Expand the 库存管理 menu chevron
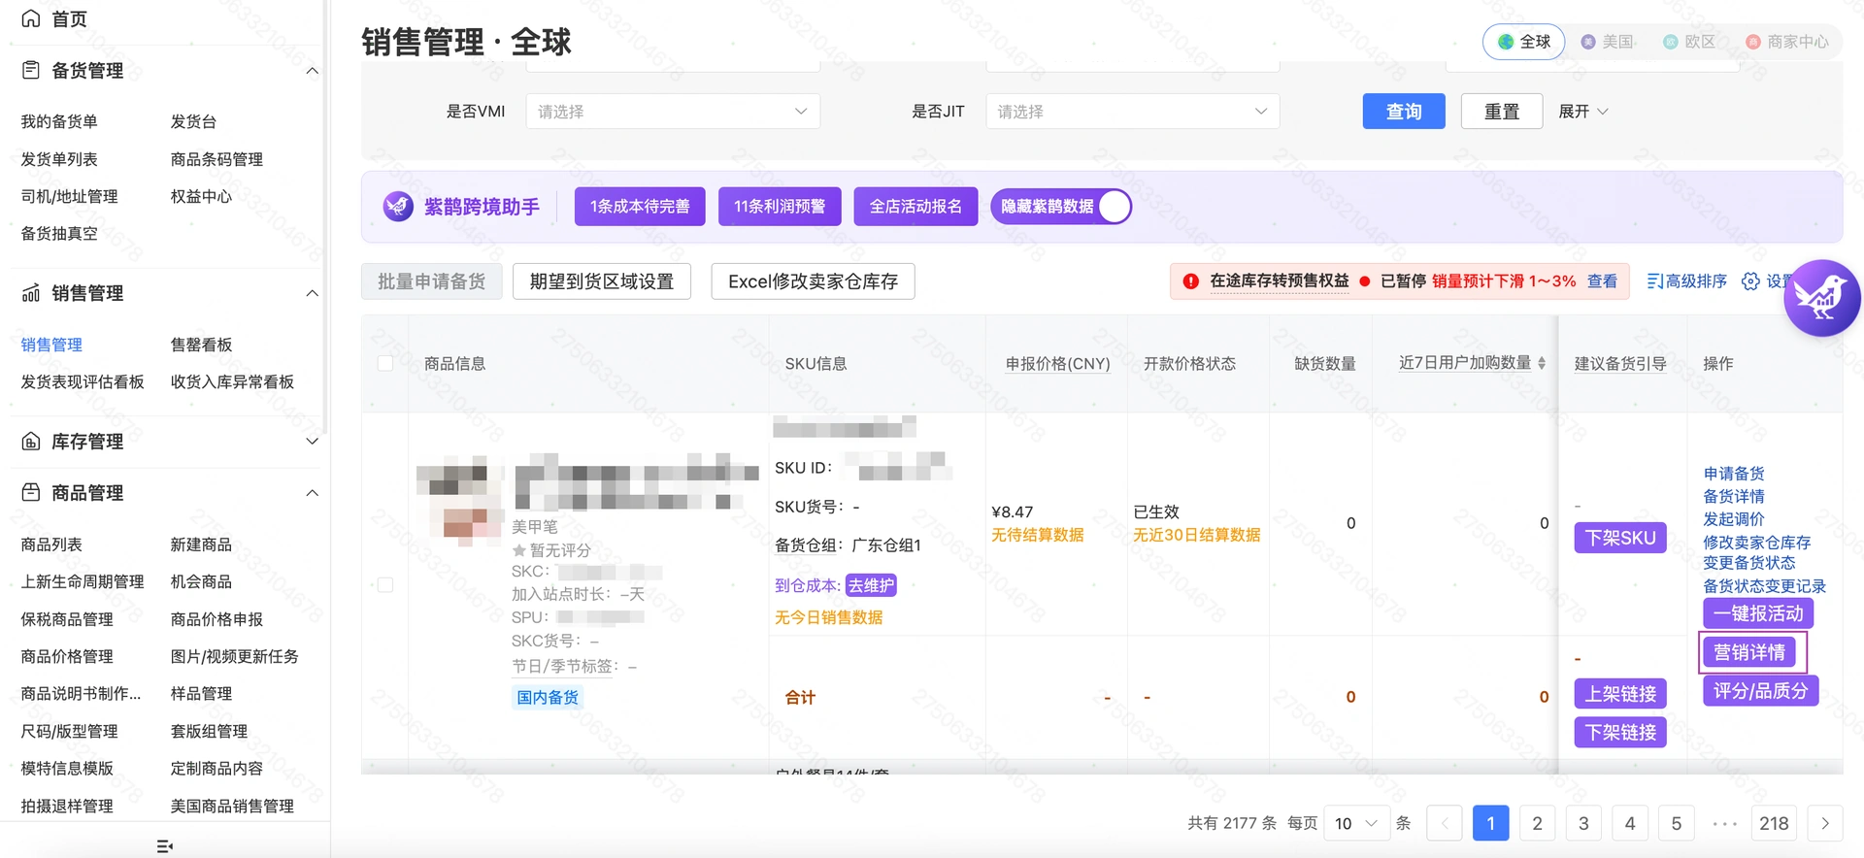This screenshot has width=1864, height=858. [x=312, y=442]
